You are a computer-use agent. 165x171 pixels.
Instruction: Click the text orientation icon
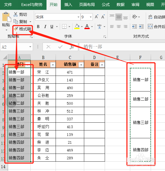point(135,17)
